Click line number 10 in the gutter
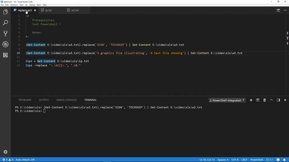289x162 pixels. [18, 53]
